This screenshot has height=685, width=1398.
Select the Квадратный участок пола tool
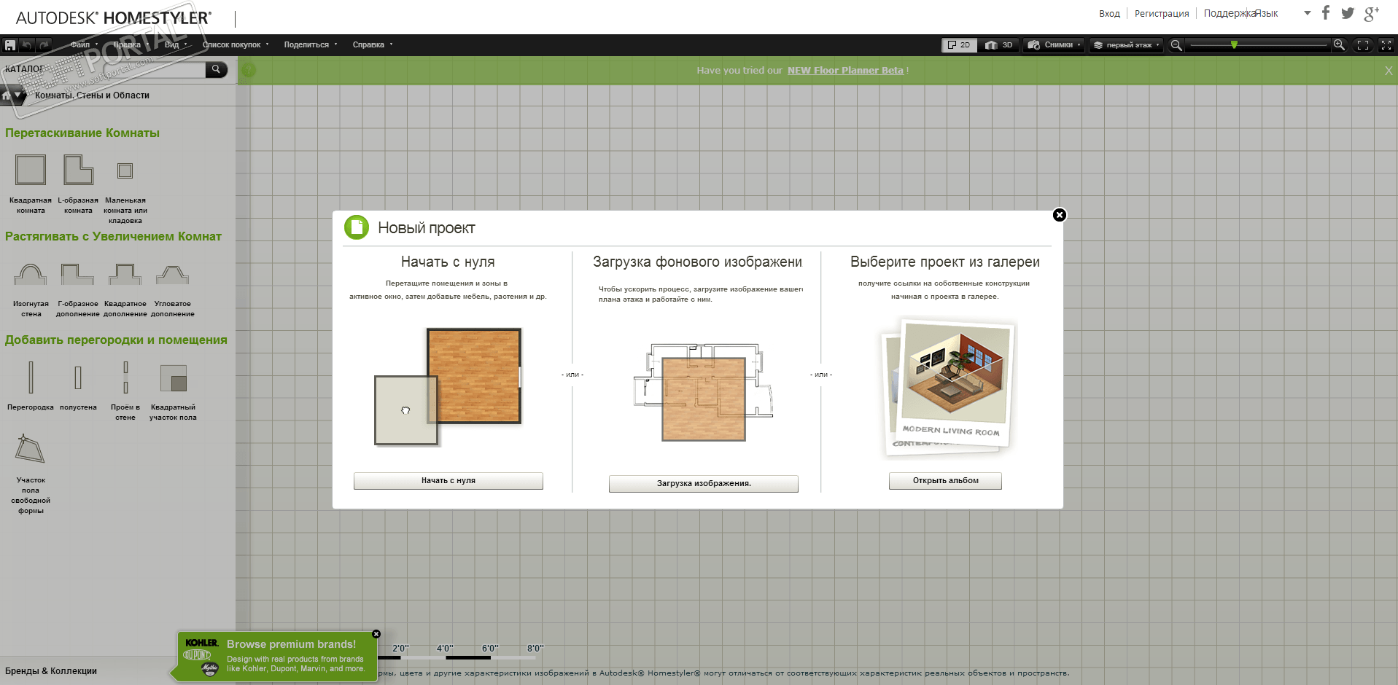tap(174, 378)
